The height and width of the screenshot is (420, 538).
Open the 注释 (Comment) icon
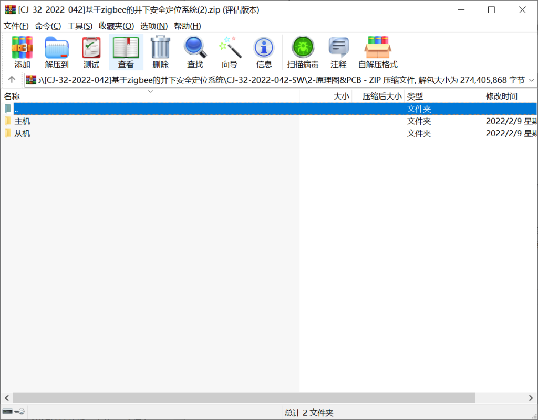338,51
